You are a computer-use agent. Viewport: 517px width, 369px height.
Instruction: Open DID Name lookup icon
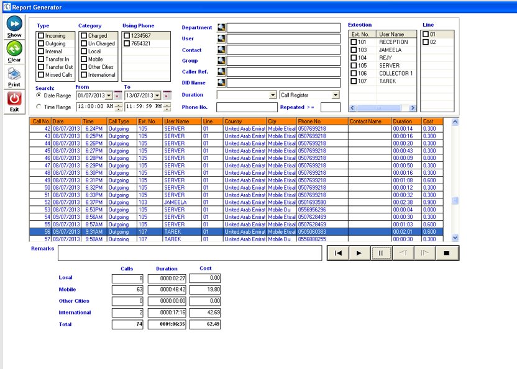pos(221,82)
